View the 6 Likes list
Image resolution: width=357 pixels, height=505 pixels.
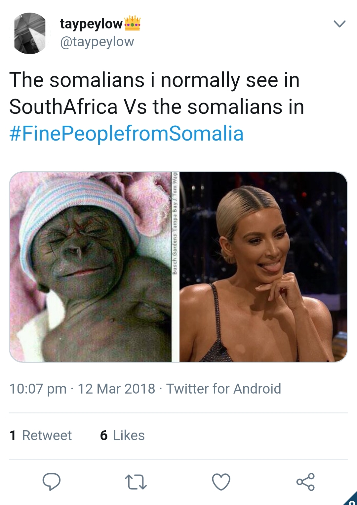[x=122, y=435]
